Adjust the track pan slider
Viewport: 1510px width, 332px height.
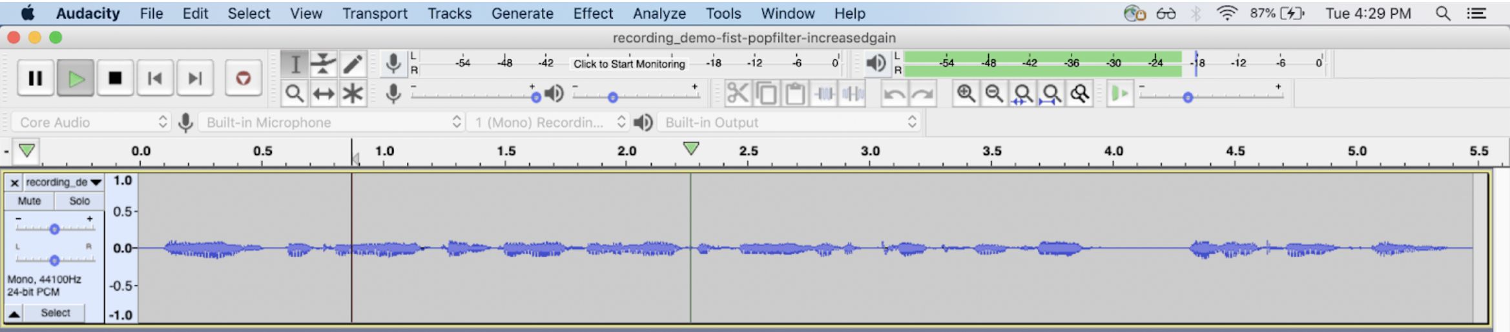(x=55, y=260)
